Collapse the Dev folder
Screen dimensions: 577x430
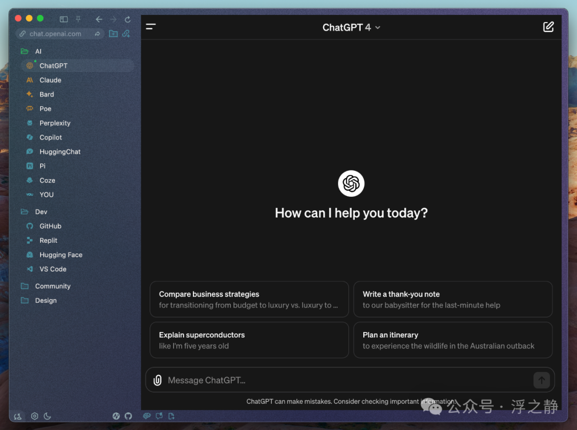pyautogui.click(x=25, y=211)
